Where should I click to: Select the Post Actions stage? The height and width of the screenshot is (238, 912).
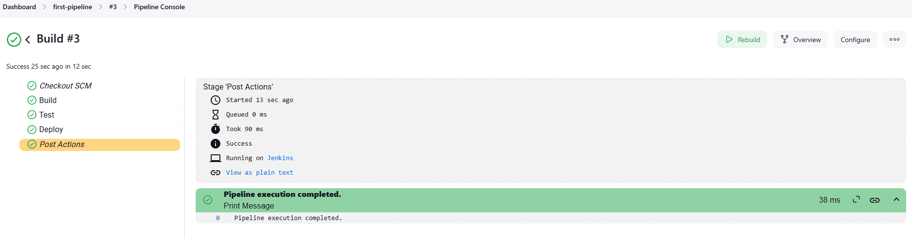pyautogui.click(x=62, y=144)
